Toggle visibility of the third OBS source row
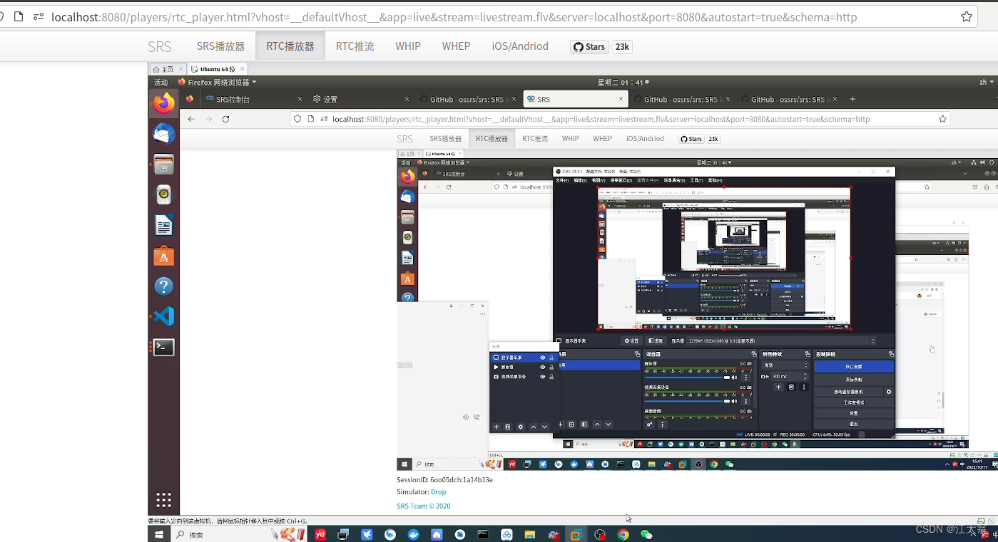 coord(542,376)
